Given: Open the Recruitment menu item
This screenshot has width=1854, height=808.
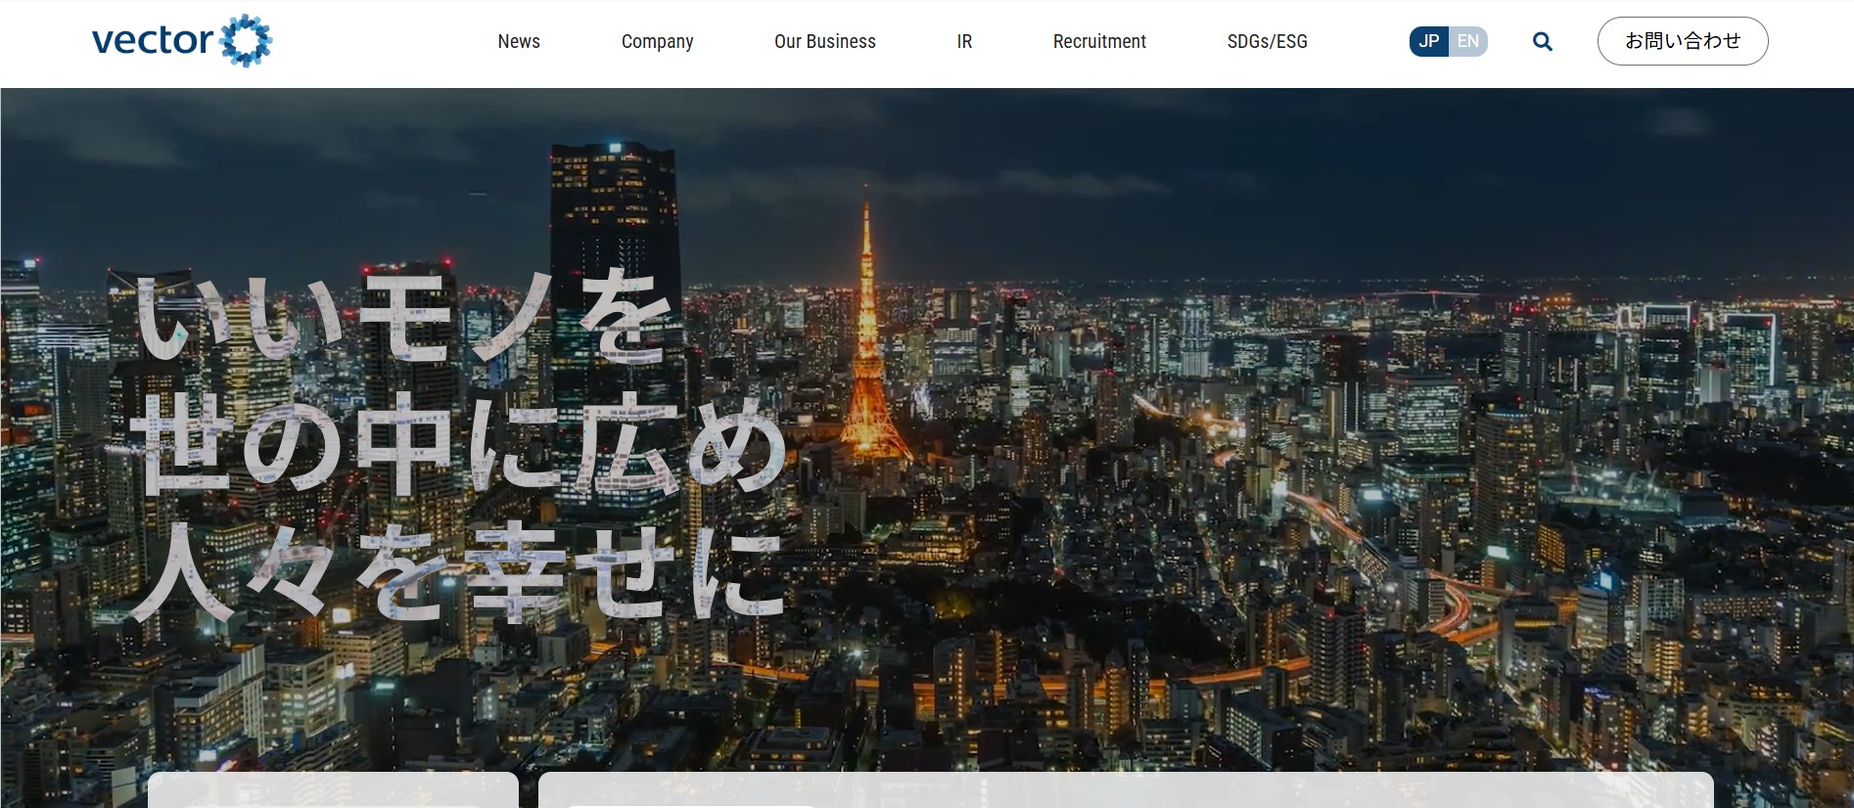Looking at the screenshot, I should pyautogui.click(x=1099, y=41).
